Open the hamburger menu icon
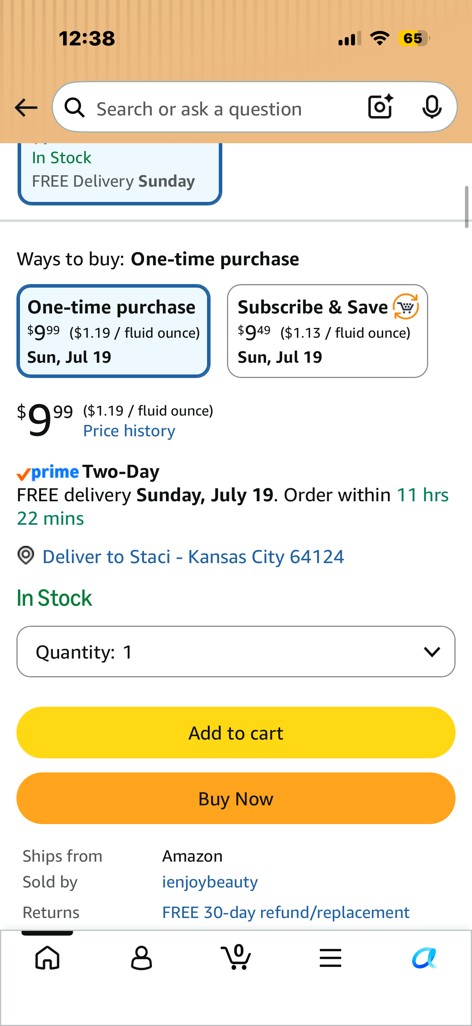Viewport: 472px width, 1026px height. [x=330, y=958]
